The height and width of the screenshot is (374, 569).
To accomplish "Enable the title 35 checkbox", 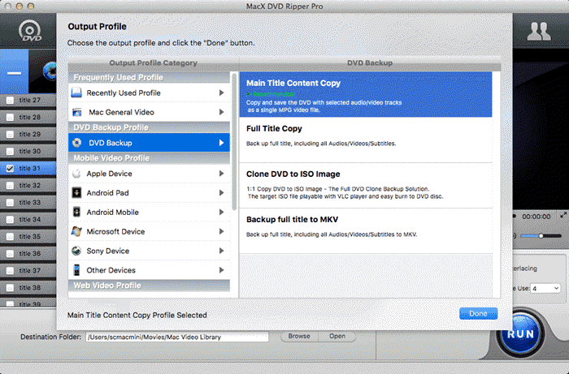I will point(10,237).
